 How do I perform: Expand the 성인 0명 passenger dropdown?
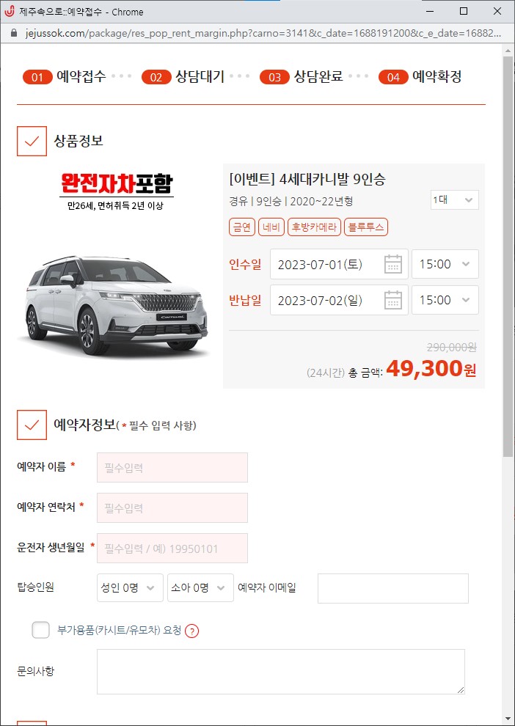(130, 587)
